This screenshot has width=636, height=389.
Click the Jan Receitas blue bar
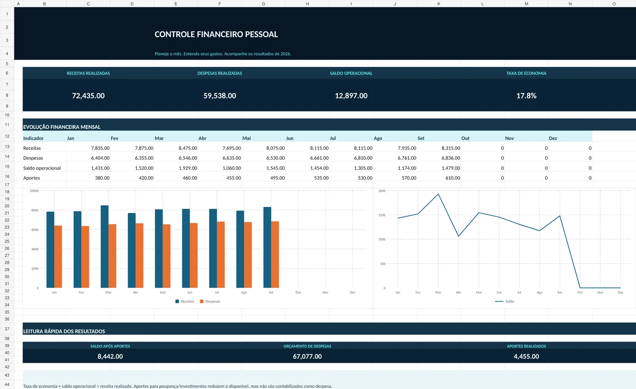[x=50, y=250]
